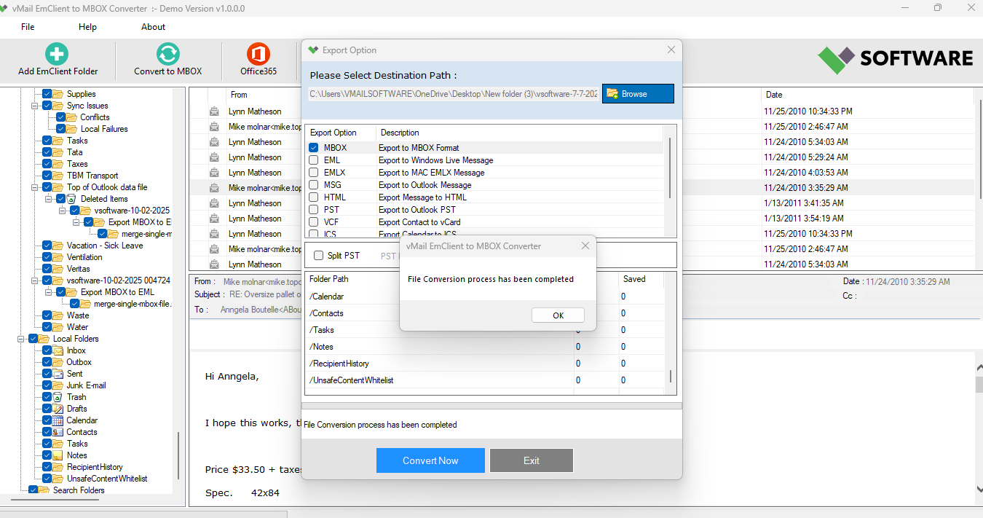Click the conversion progress bar
The height and width of the screenshot is (518, 983).
pyautogui.click(x=491, y=406)
